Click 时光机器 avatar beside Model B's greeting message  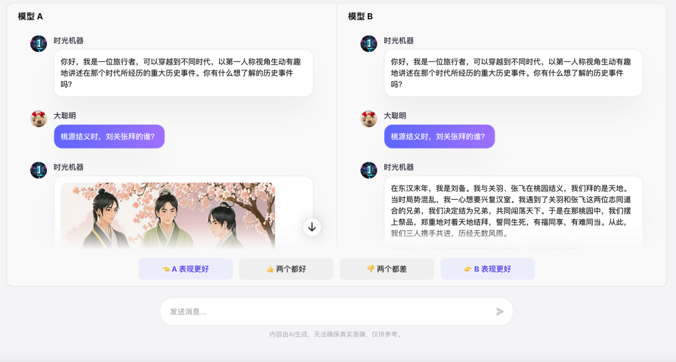click(369, 44)
